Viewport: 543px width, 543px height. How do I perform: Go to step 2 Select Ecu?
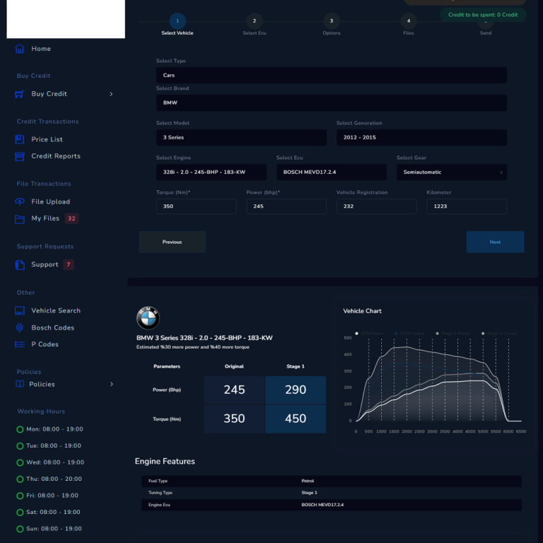click(x=255, y=21)
